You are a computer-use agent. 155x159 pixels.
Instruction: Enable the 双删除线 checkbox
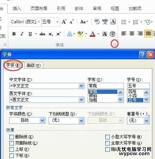11,143
